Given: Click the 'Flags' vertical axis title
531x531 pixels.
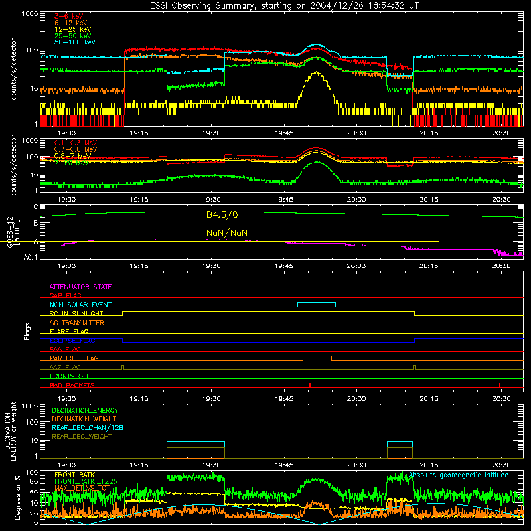Looking at the screenshot, I should pyautogui.click(x=27, y=331).
